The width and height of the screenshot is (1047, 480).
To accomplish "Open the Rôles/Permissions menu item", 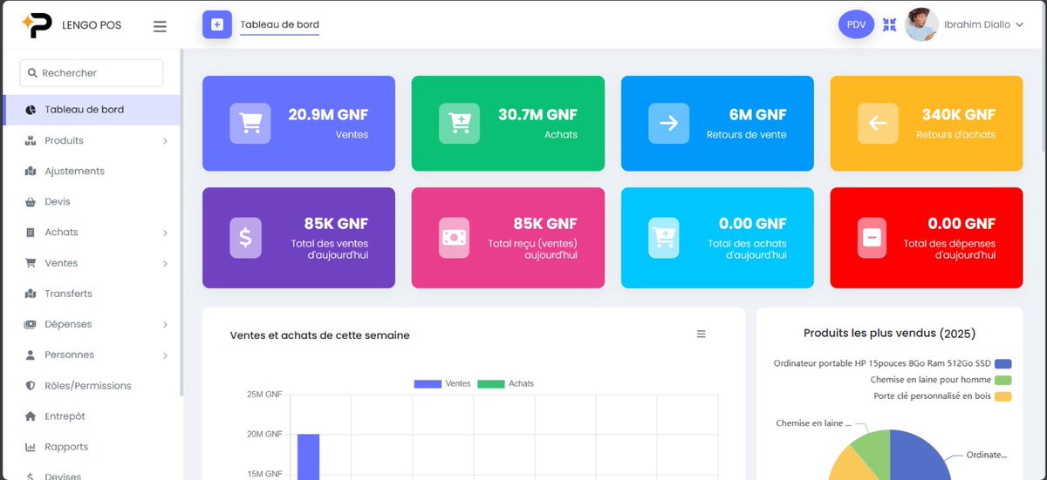I will [x=92, y=386].
